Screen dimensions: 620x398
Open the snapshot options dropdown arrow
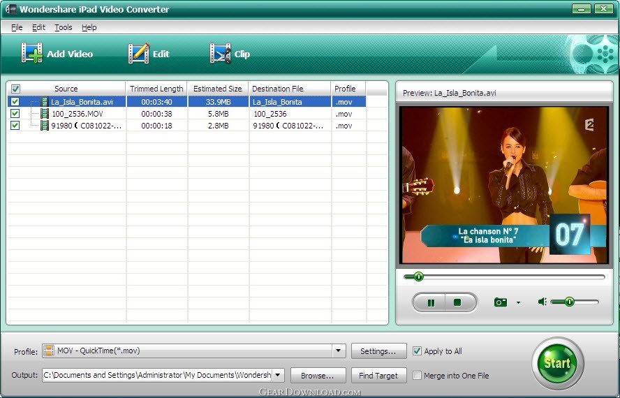coord(518,302)
